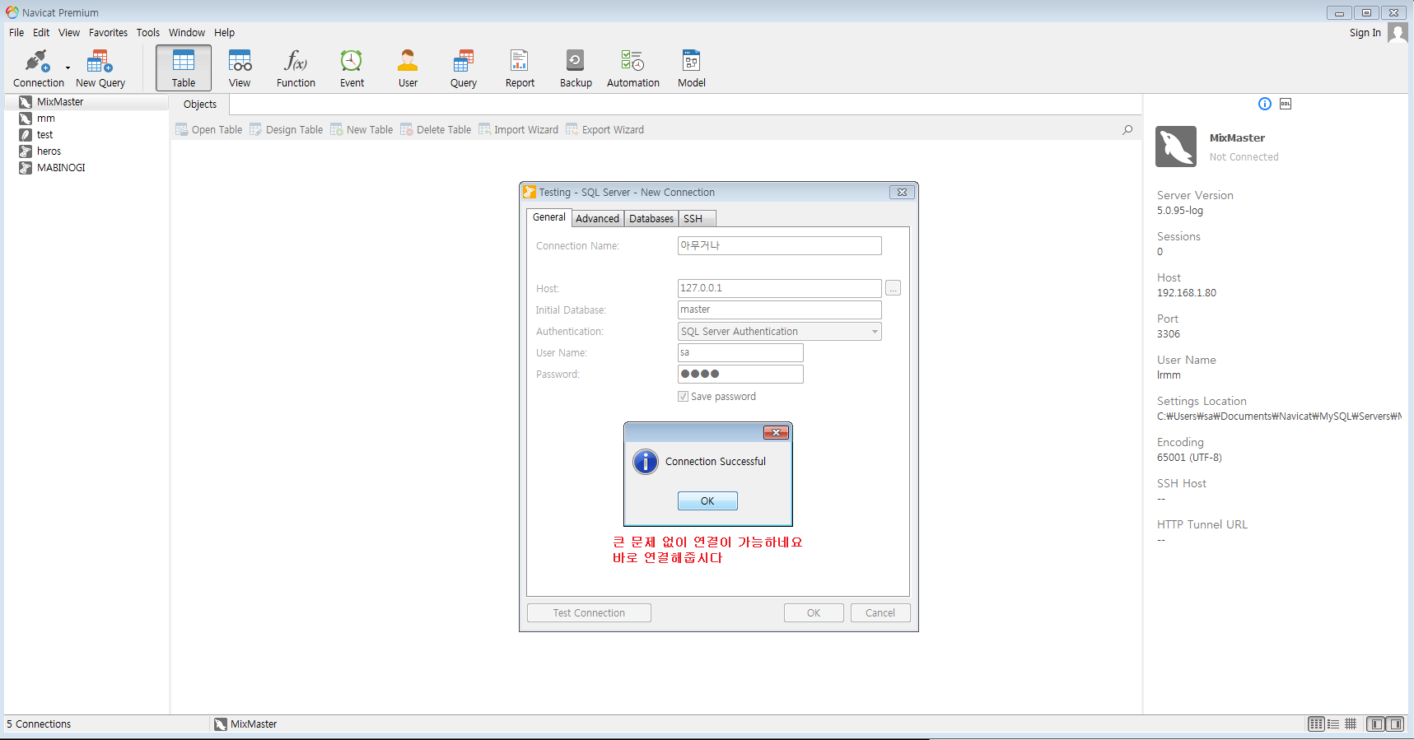
Task: Open the Report toolbar icon
Action: pos(520,67)
